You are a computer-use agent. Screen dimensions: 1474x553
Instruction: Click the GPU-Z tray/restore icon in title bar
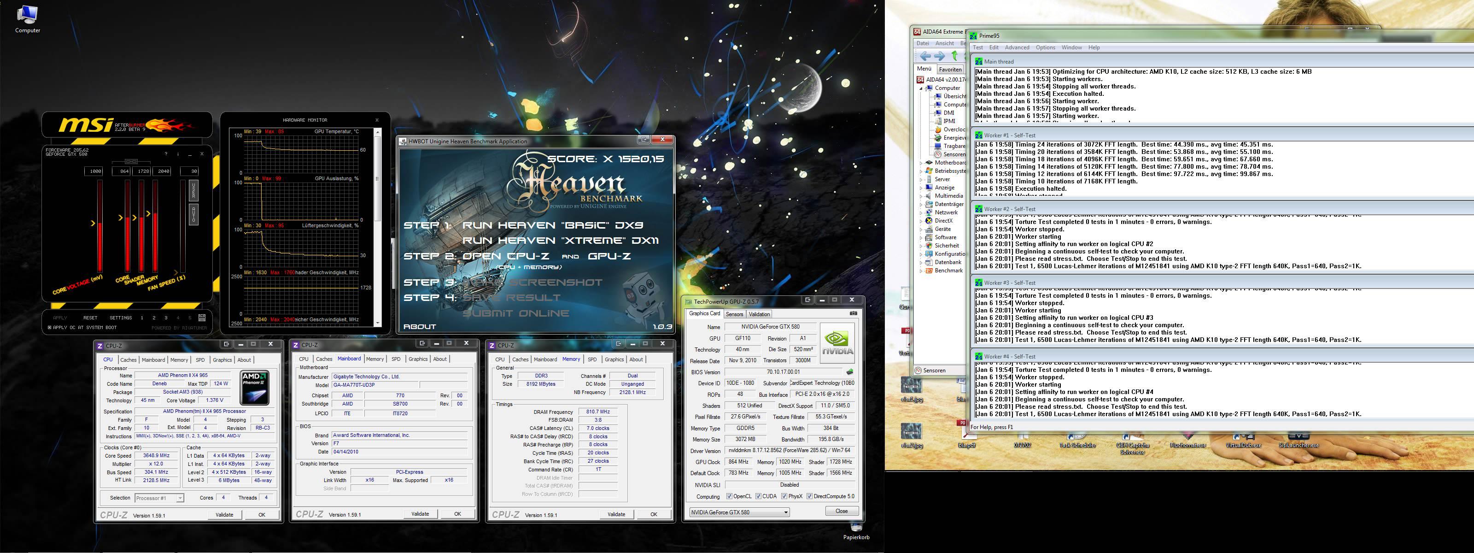pos(807,300)
